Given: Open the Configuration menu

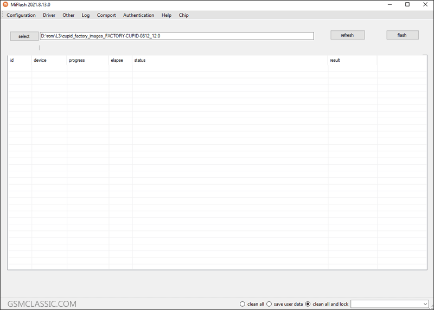Looking at the screenshot, I should click(21, 15).
